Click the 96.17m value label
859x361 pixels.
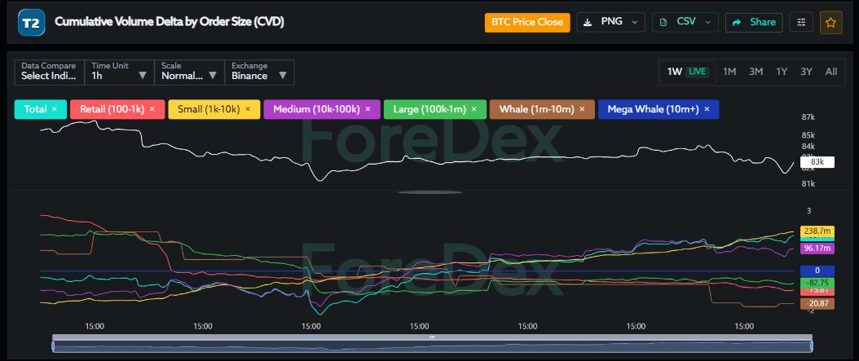click(817, 249)
